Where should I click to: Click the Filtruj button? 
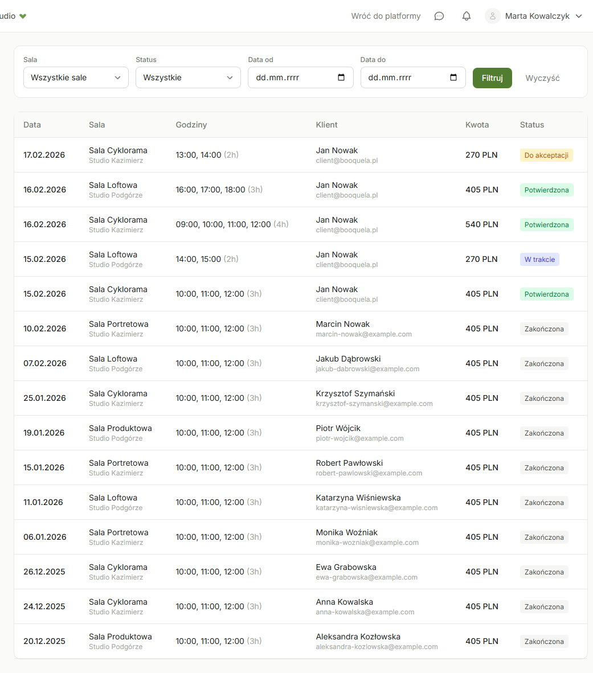(492, 78)
